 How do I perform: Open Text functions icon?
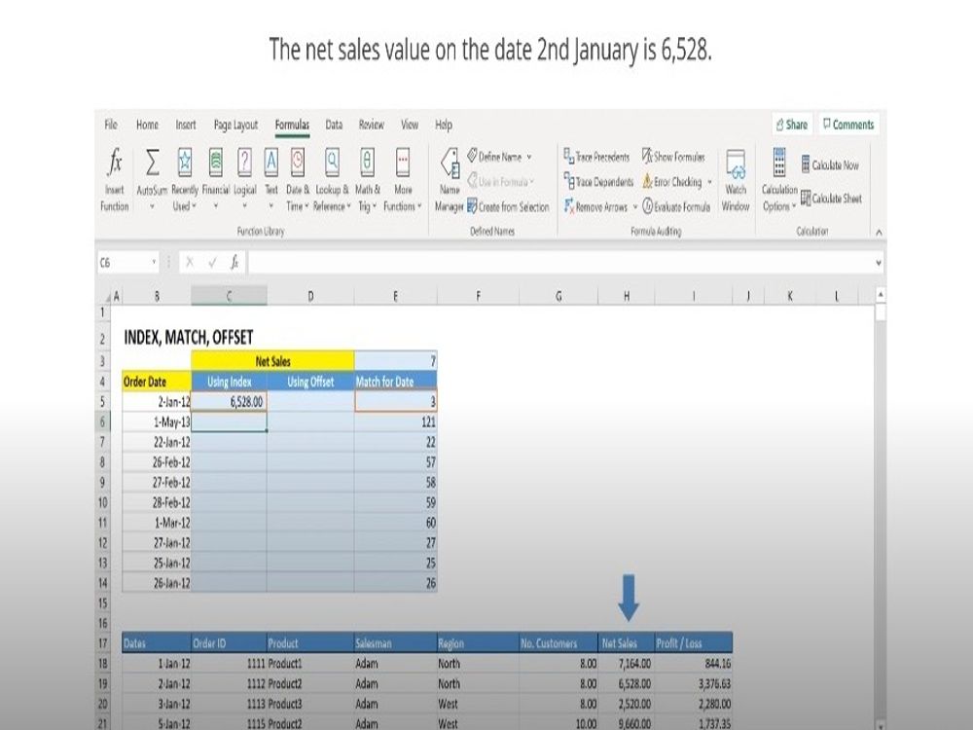[x=271, y=162]
